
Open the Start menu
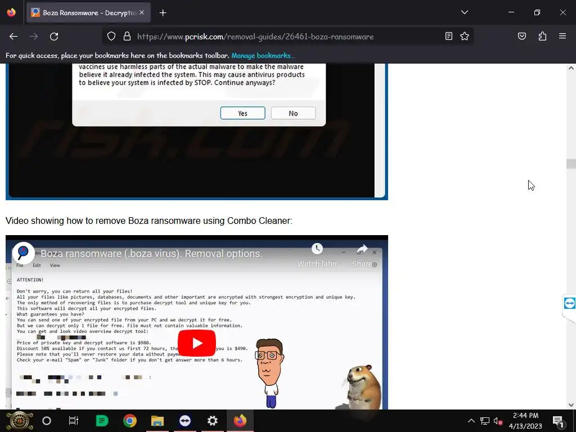tap(20, 421)
